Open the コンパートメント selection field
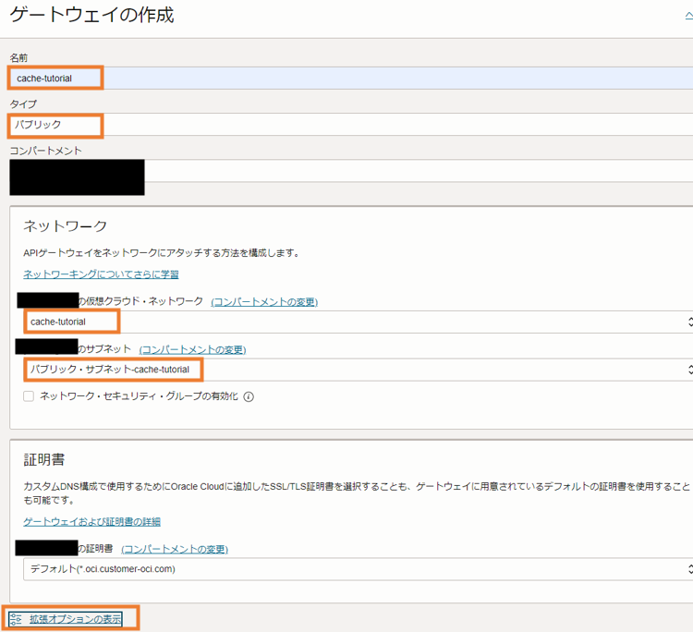The height and width of the screenshot is (632, 693). 416,171
